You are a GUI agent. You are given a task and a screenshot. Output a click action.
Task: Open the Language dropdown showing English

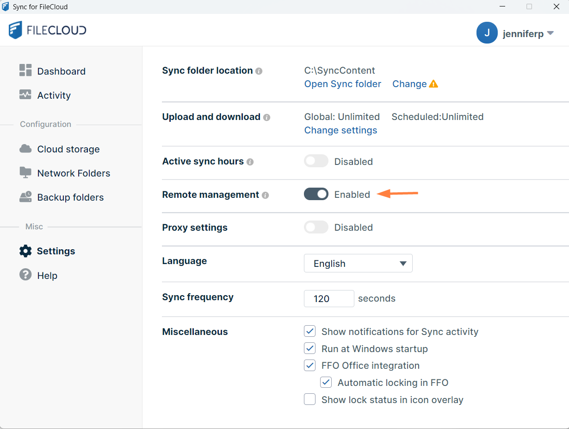[358, 264]
